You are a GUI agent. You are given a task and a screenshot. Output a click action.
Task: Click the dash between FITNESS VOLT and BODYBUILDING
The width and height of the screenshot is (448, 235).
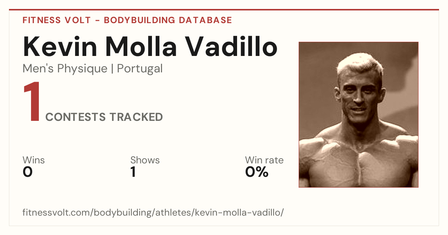(97, 20)
